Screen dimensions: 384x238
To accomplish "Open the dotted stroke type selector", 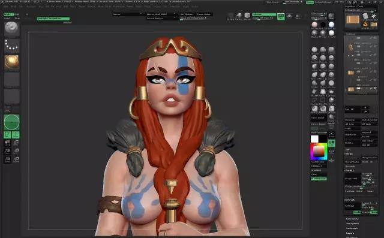I will 11,46.
